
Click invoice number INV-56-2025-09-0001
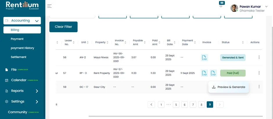(119, 57)
